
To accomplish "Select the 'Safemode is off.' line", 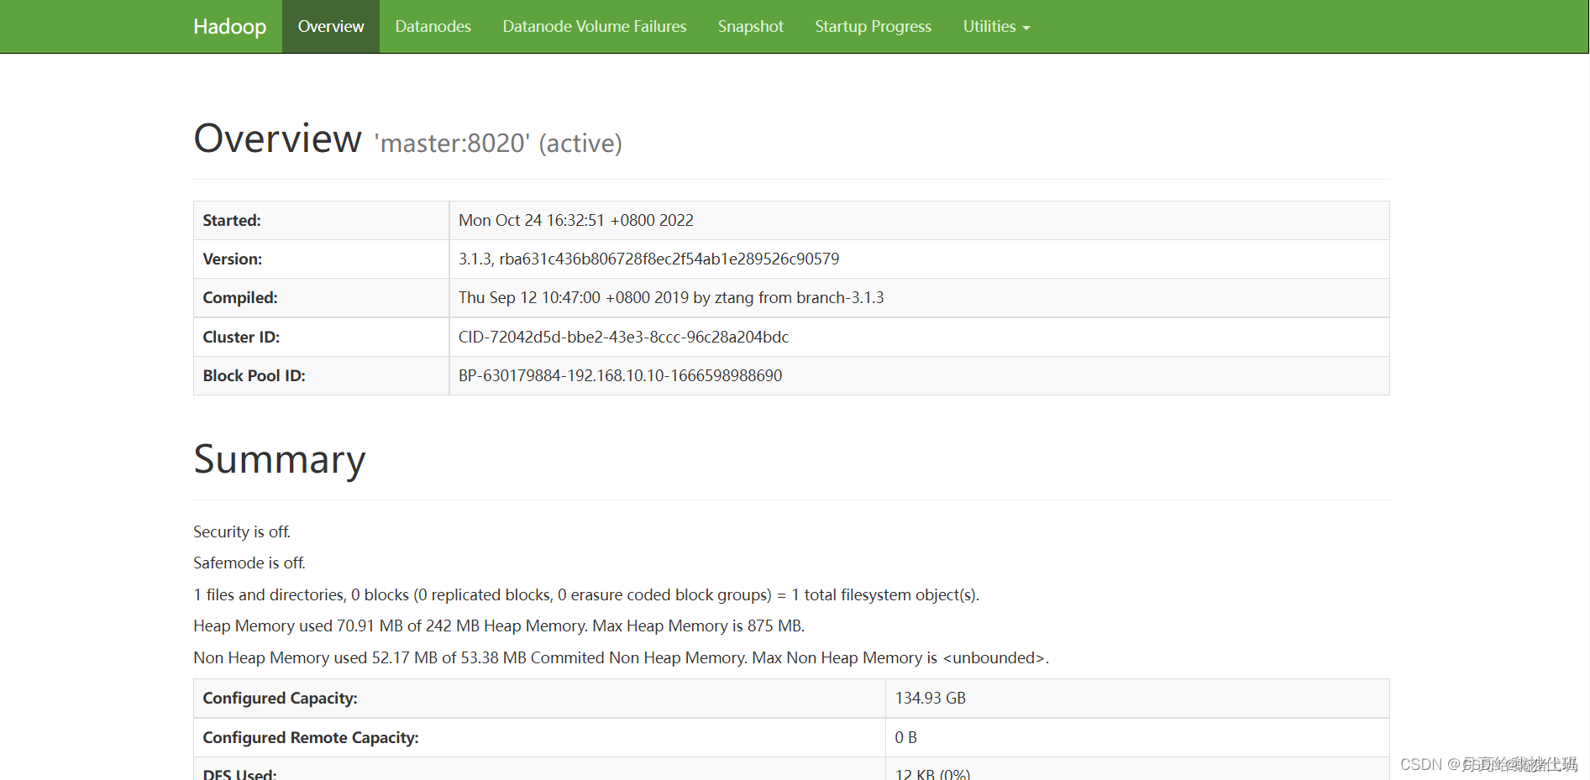I will [x=249, y=563].
